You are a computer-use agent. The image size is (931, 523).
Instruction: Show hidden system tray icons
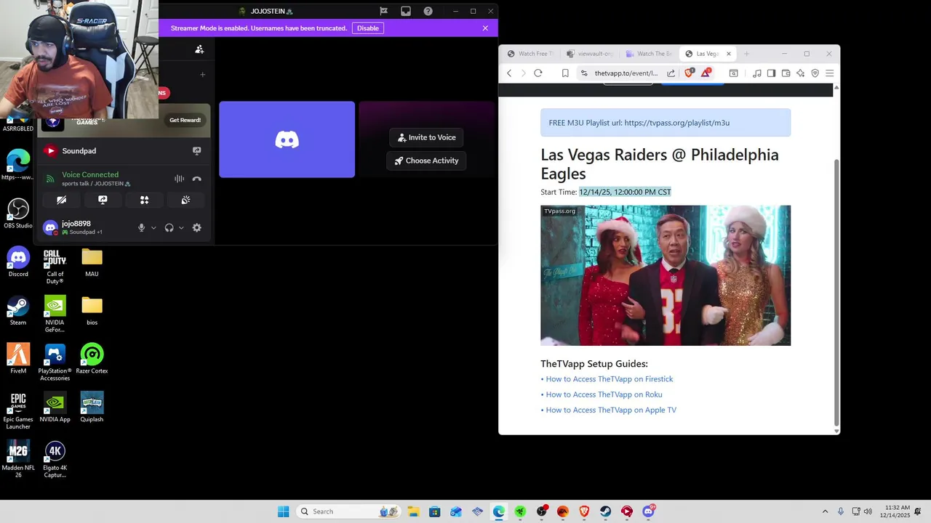[x=825, y=511]
